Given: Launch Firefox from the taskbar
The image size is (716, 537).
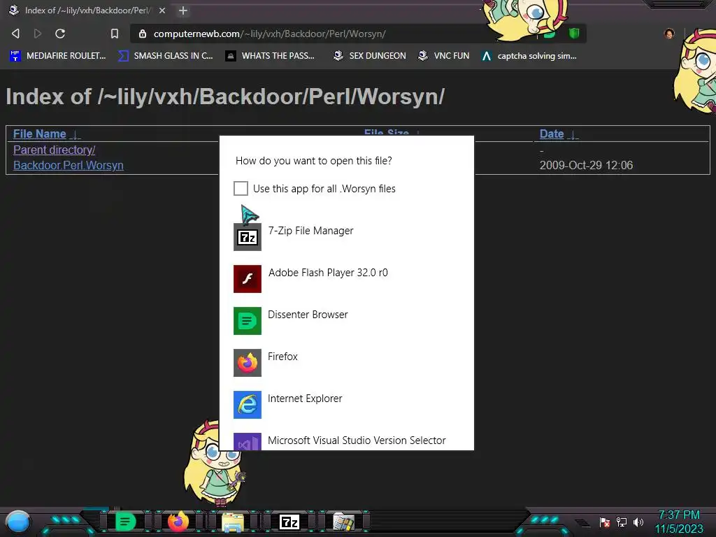Looking at the screenshot, I should pyautogui.click(x=178, y=522).
